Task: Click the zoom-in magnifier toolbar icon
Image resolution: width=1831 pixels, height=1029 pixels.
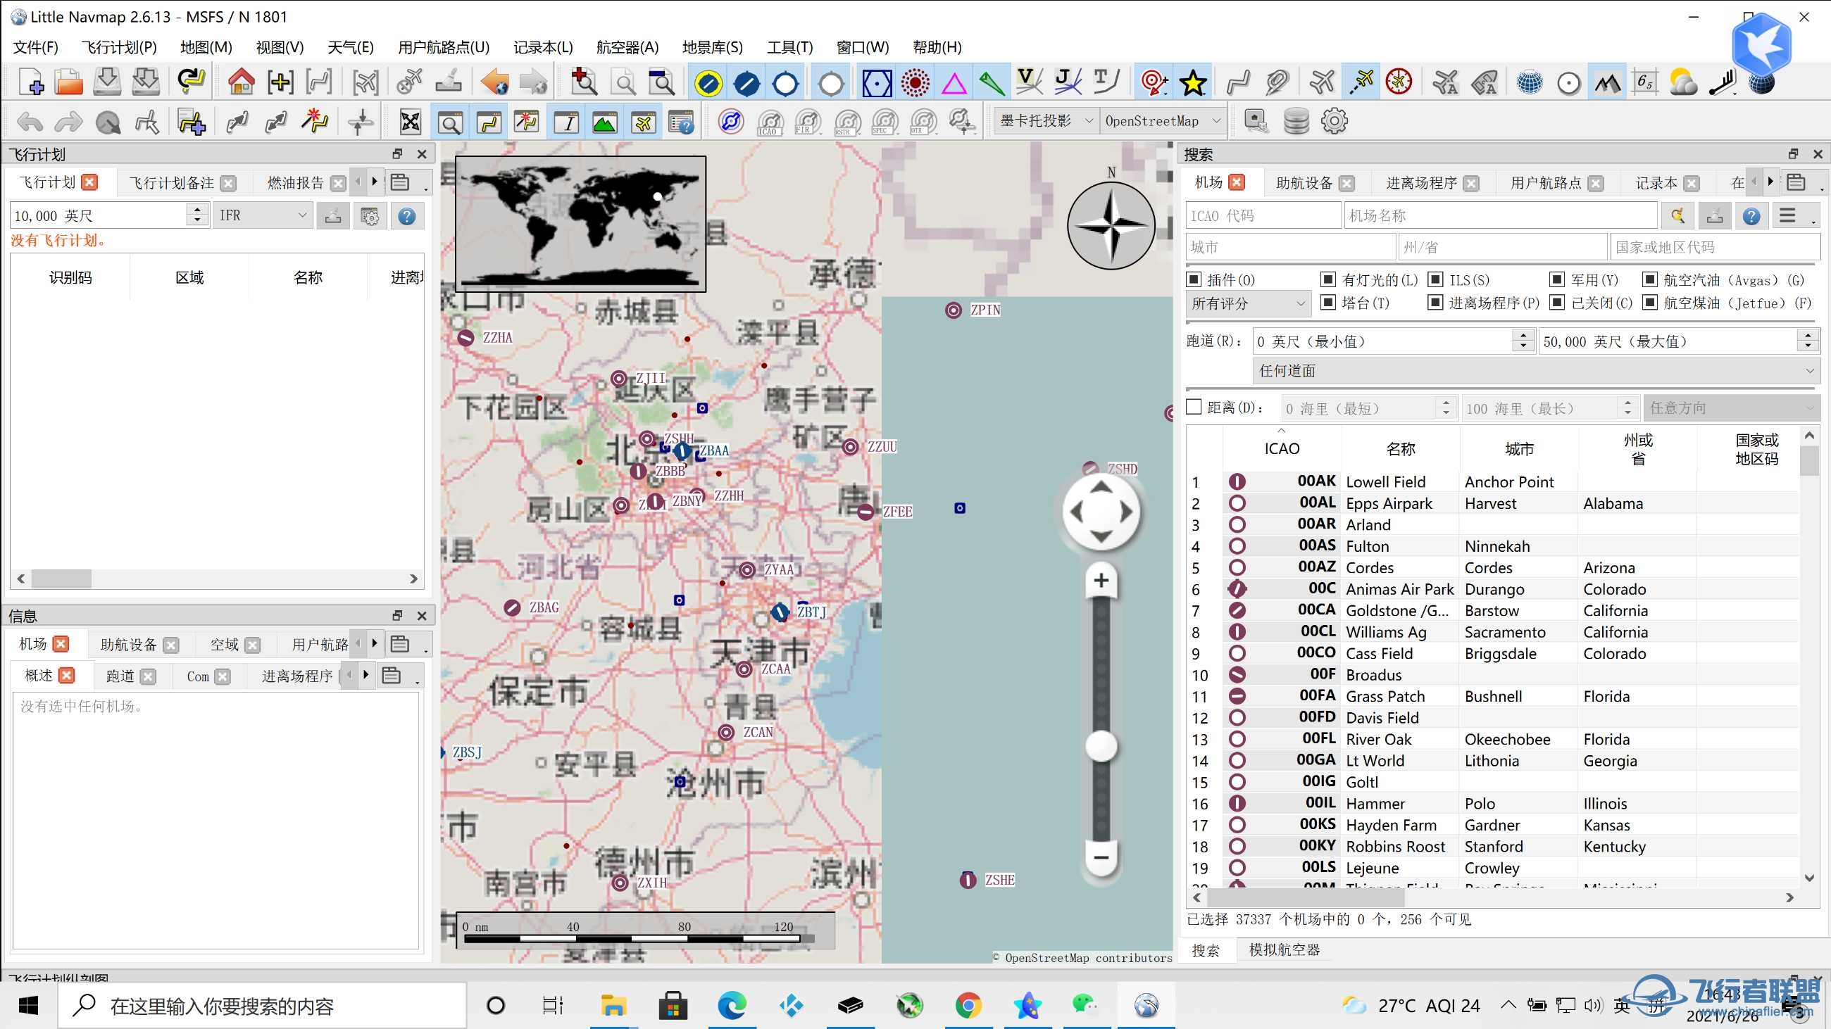Action: pos(585,82)
